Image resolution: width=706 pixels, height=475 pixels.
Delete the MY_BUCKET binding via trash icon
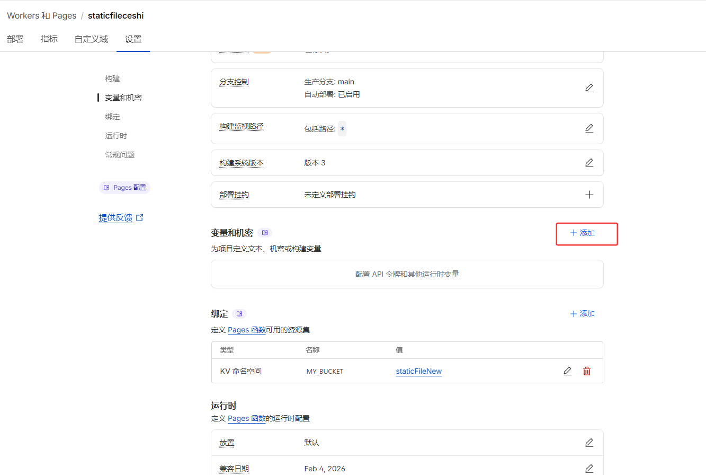(x=586, y=371)
